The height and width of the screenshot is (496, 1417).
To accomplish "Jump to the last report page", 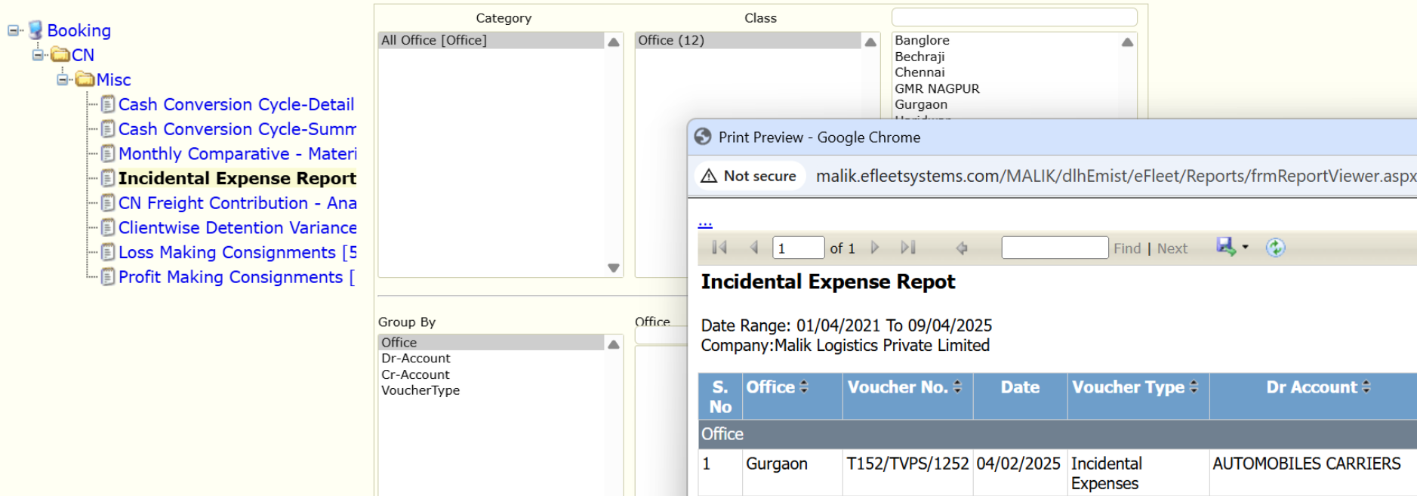I will pyautogui.click(x=907, y=248).
